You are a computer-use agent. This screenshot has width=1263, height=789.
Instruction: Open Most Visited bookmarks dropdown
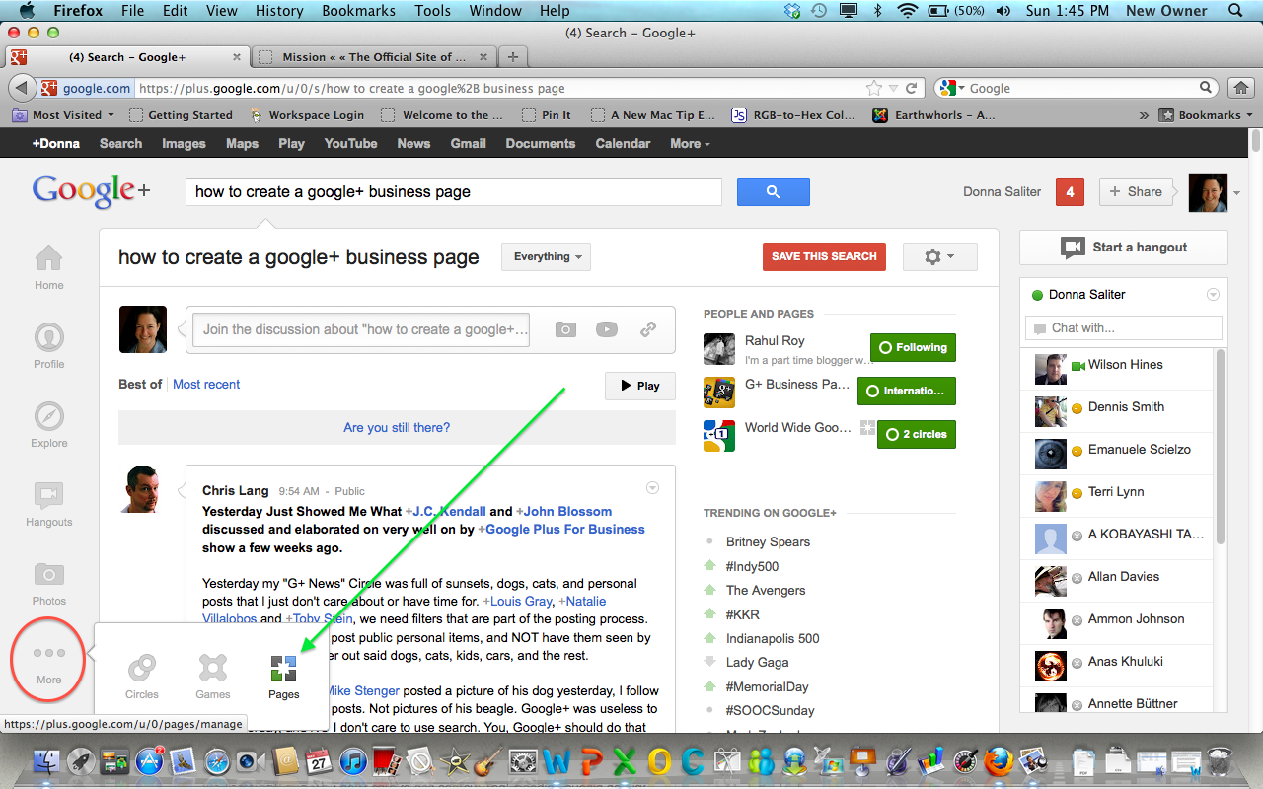point(63,115)
